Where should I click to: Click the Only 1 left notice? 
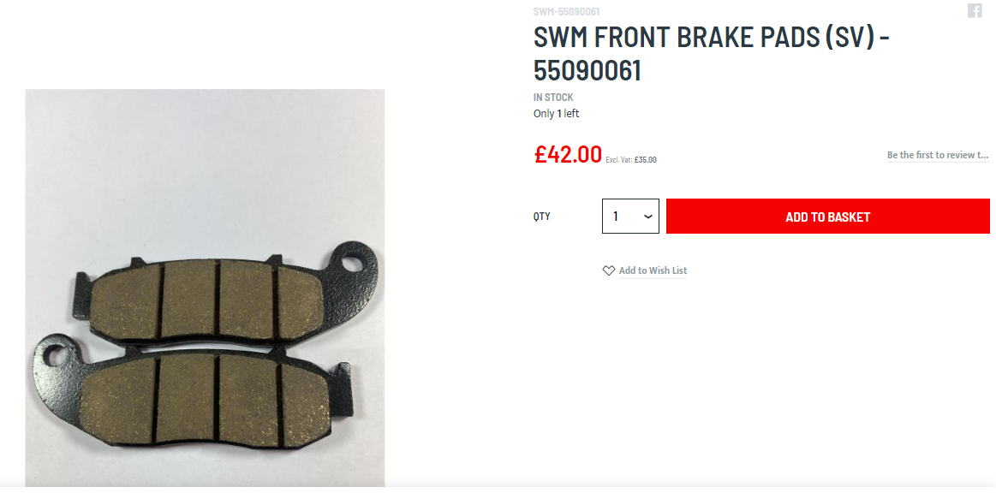tap(557, 114)
